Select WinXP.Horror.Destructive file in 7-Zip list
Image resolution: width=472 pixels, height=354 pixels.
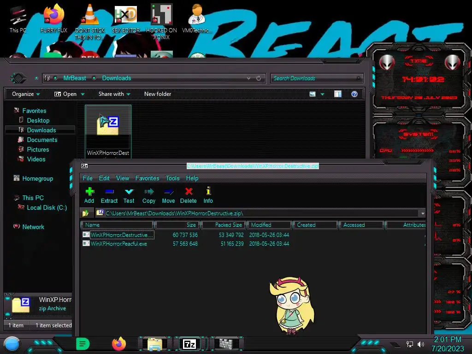pos(119,235)
